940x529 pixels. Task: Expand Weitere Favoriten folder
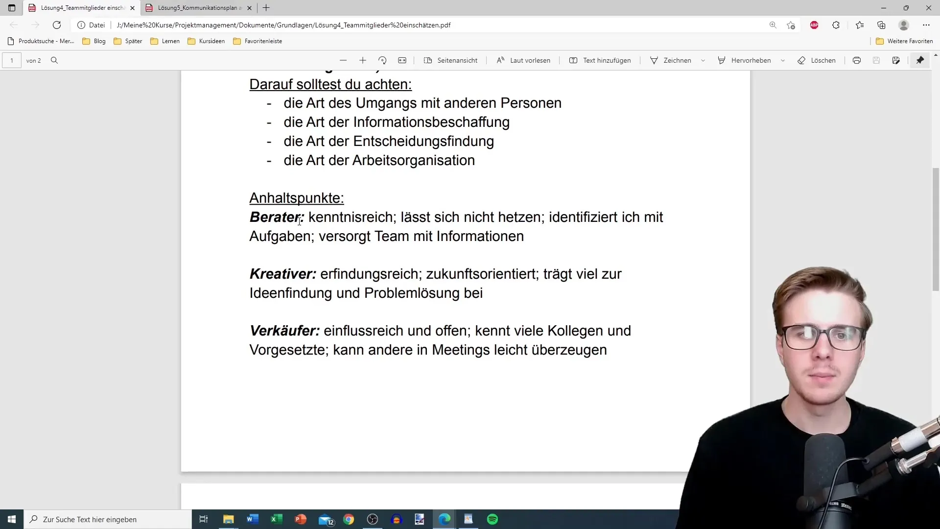tap(904, 41)
